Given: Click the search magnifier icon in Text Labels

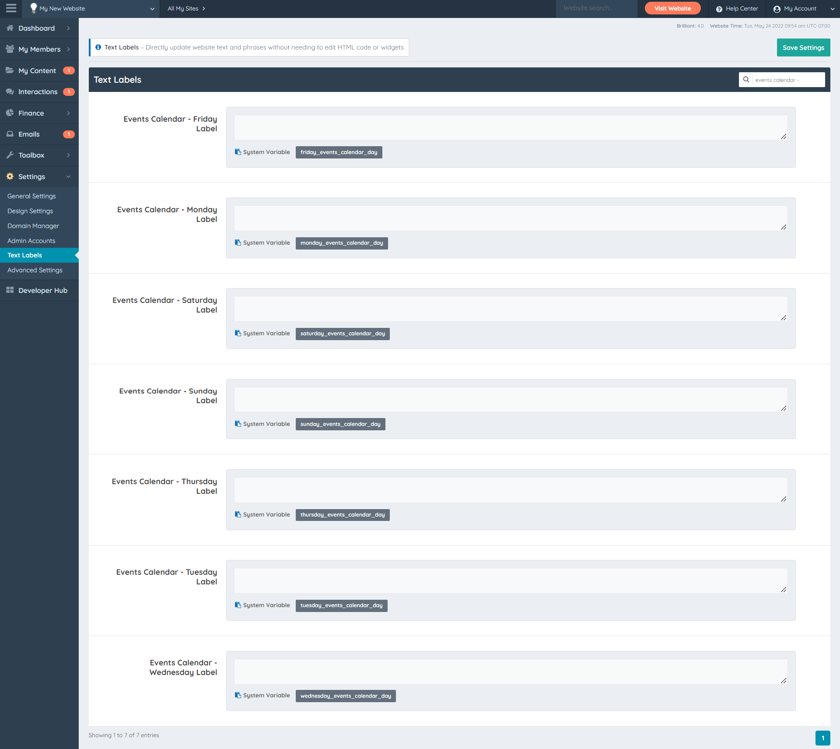Looking at the screenshot, I should (746, 80).
